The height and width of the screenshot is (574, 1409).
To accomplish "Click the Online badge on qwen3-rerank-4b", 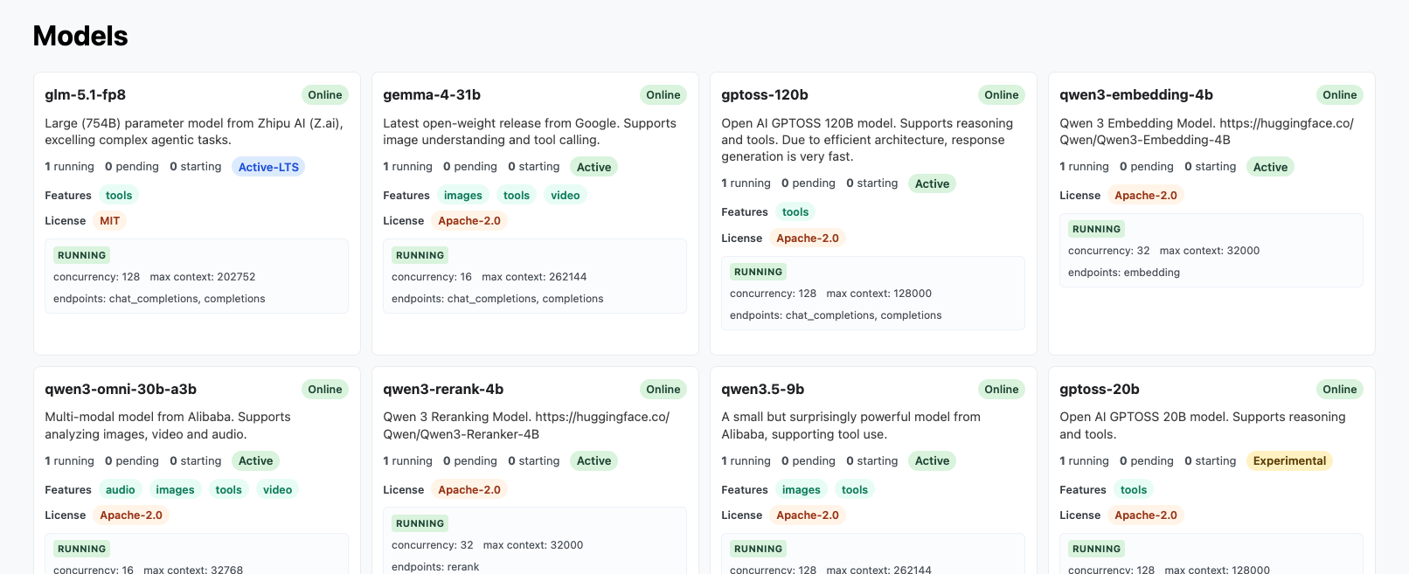I will [663, 389].
